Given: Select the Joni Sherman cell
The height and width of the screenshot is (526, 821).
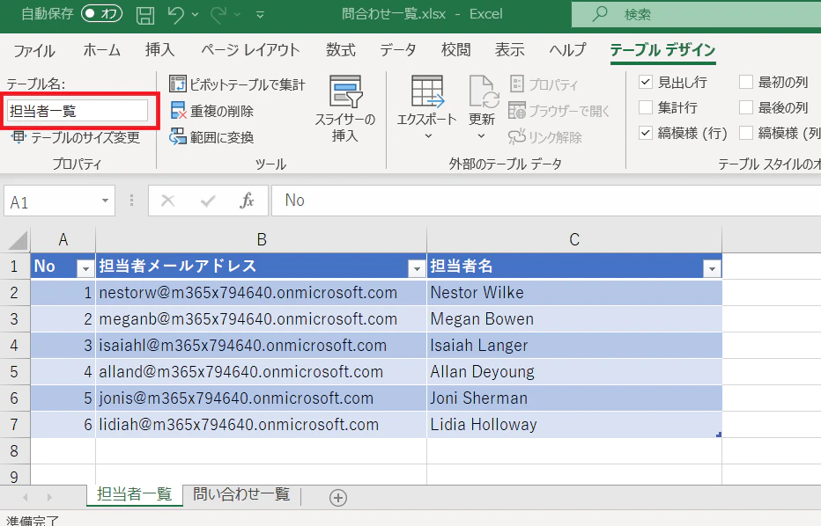Looking at the screenshot, I should [574, 398].
